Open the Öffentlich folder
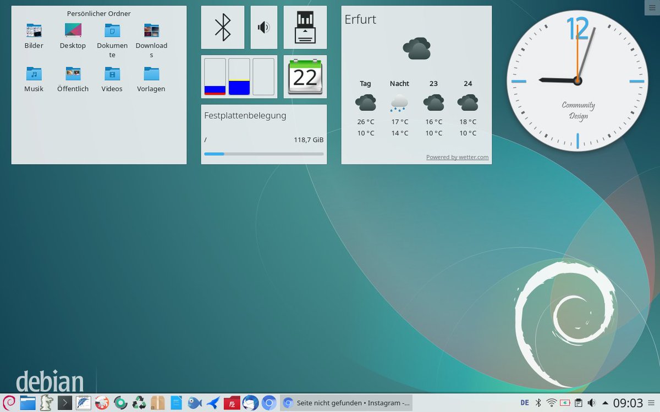The height and width of the screenshot is (412, 660). (73, 79)
